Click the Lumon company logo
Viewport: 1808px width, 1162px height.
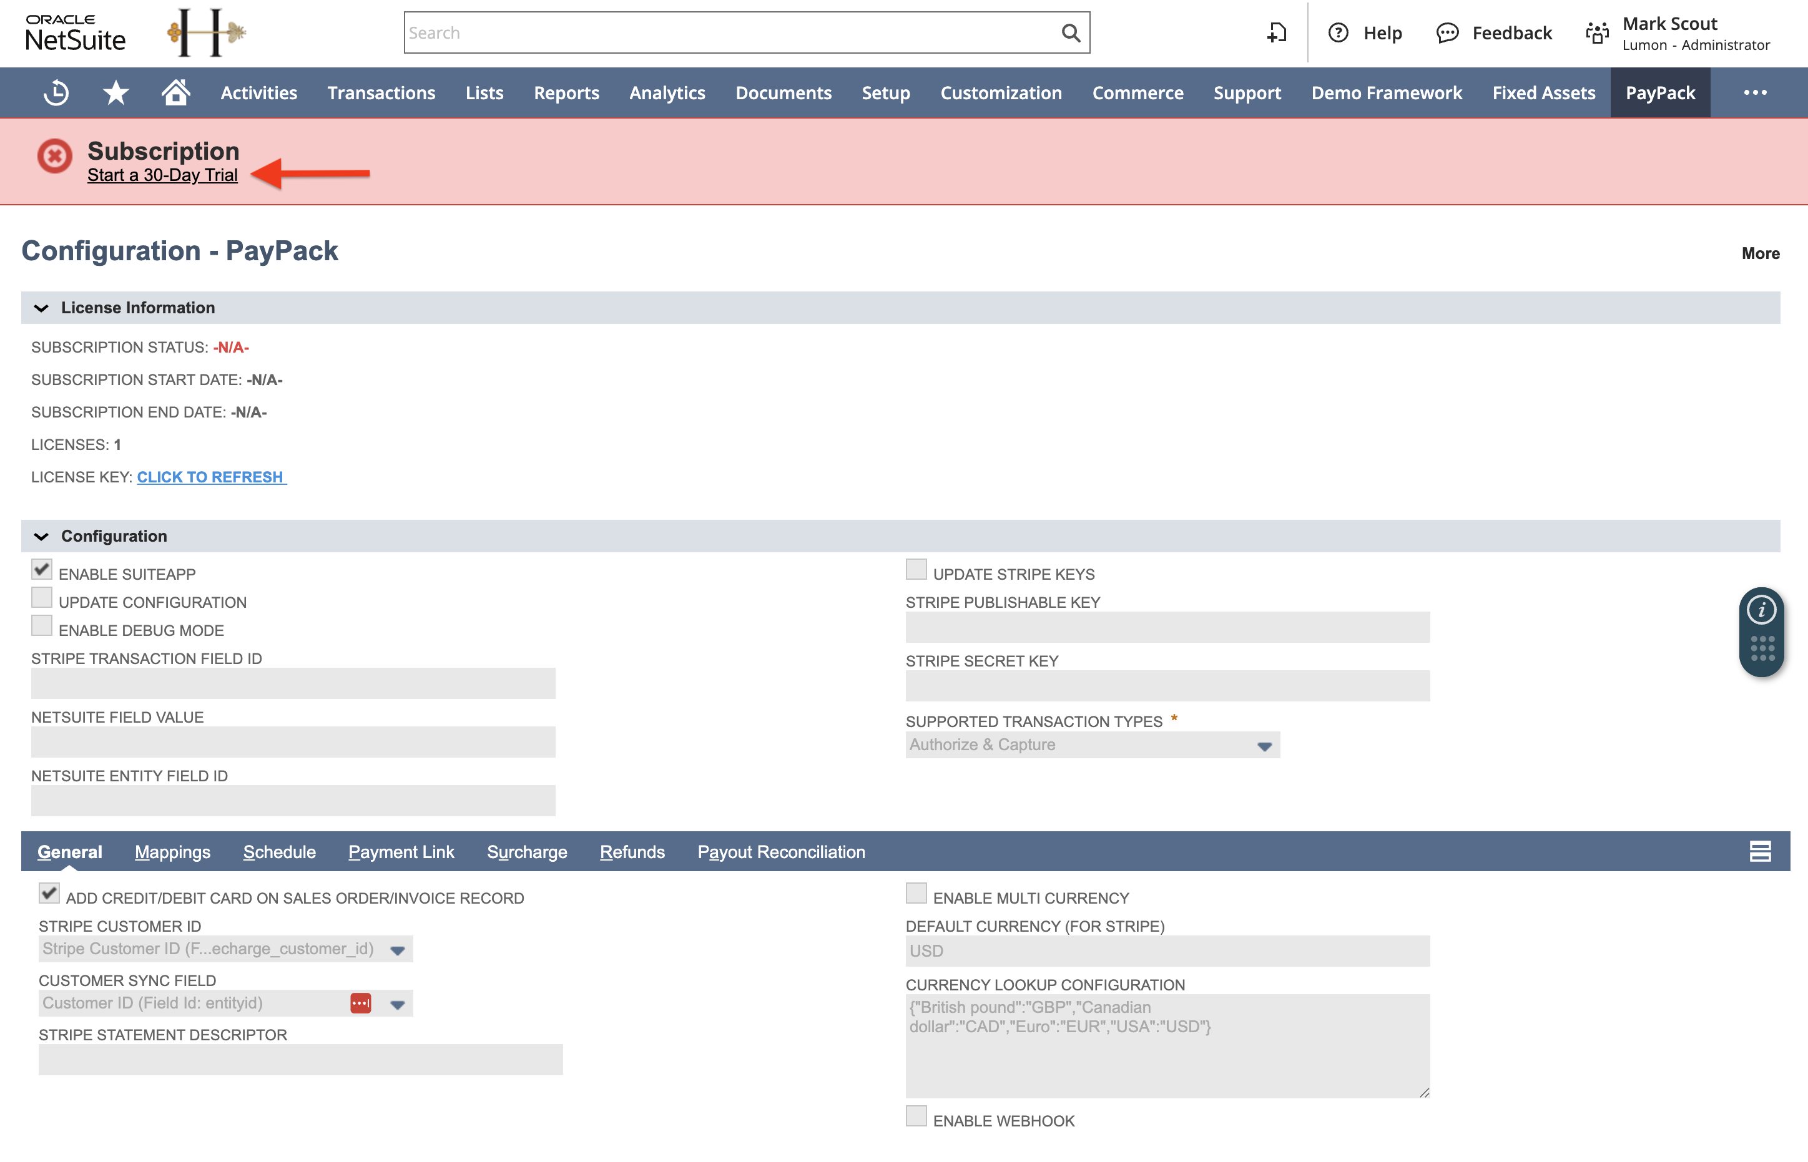[205, 32]
